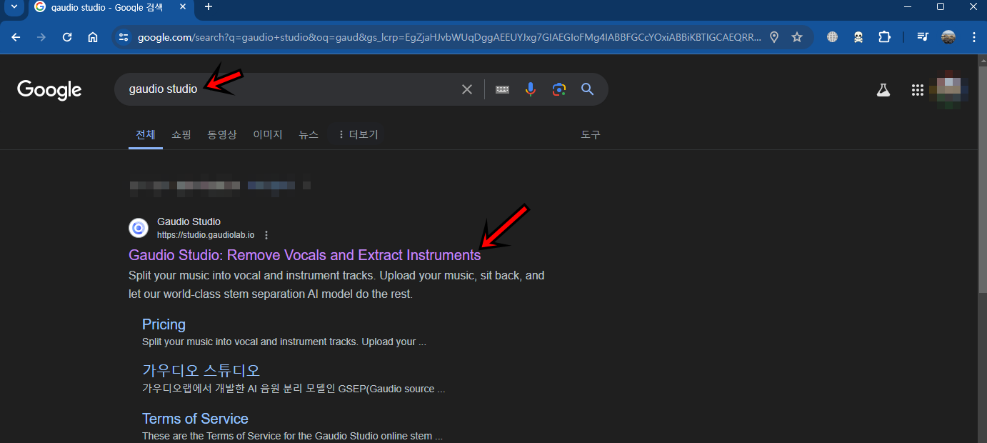Go to Google home via logo
The width and height of the screenshot is (987, 443).
(49, 89)
